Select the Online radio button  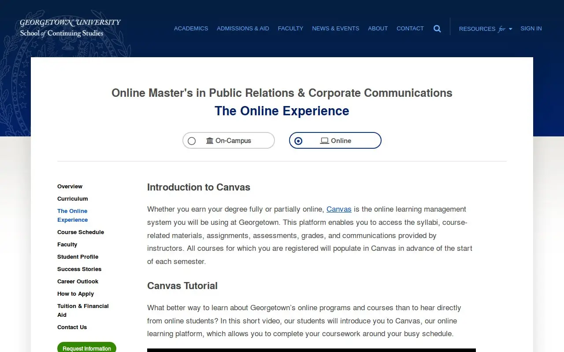(298, 141)
